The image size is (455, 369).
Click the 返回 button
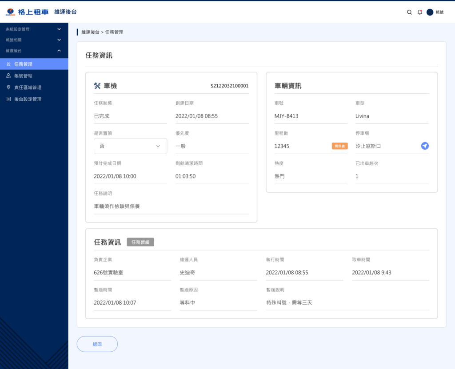[97, 344]
